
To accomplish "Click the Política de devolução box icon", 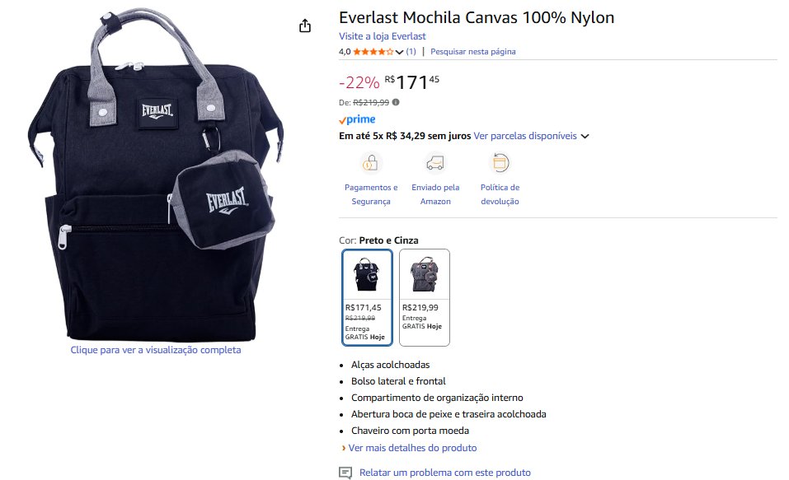I will click(500, 162).
